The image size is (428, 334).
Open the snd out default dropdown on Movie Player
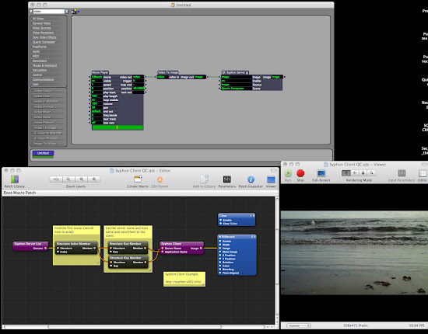[96, 111]
